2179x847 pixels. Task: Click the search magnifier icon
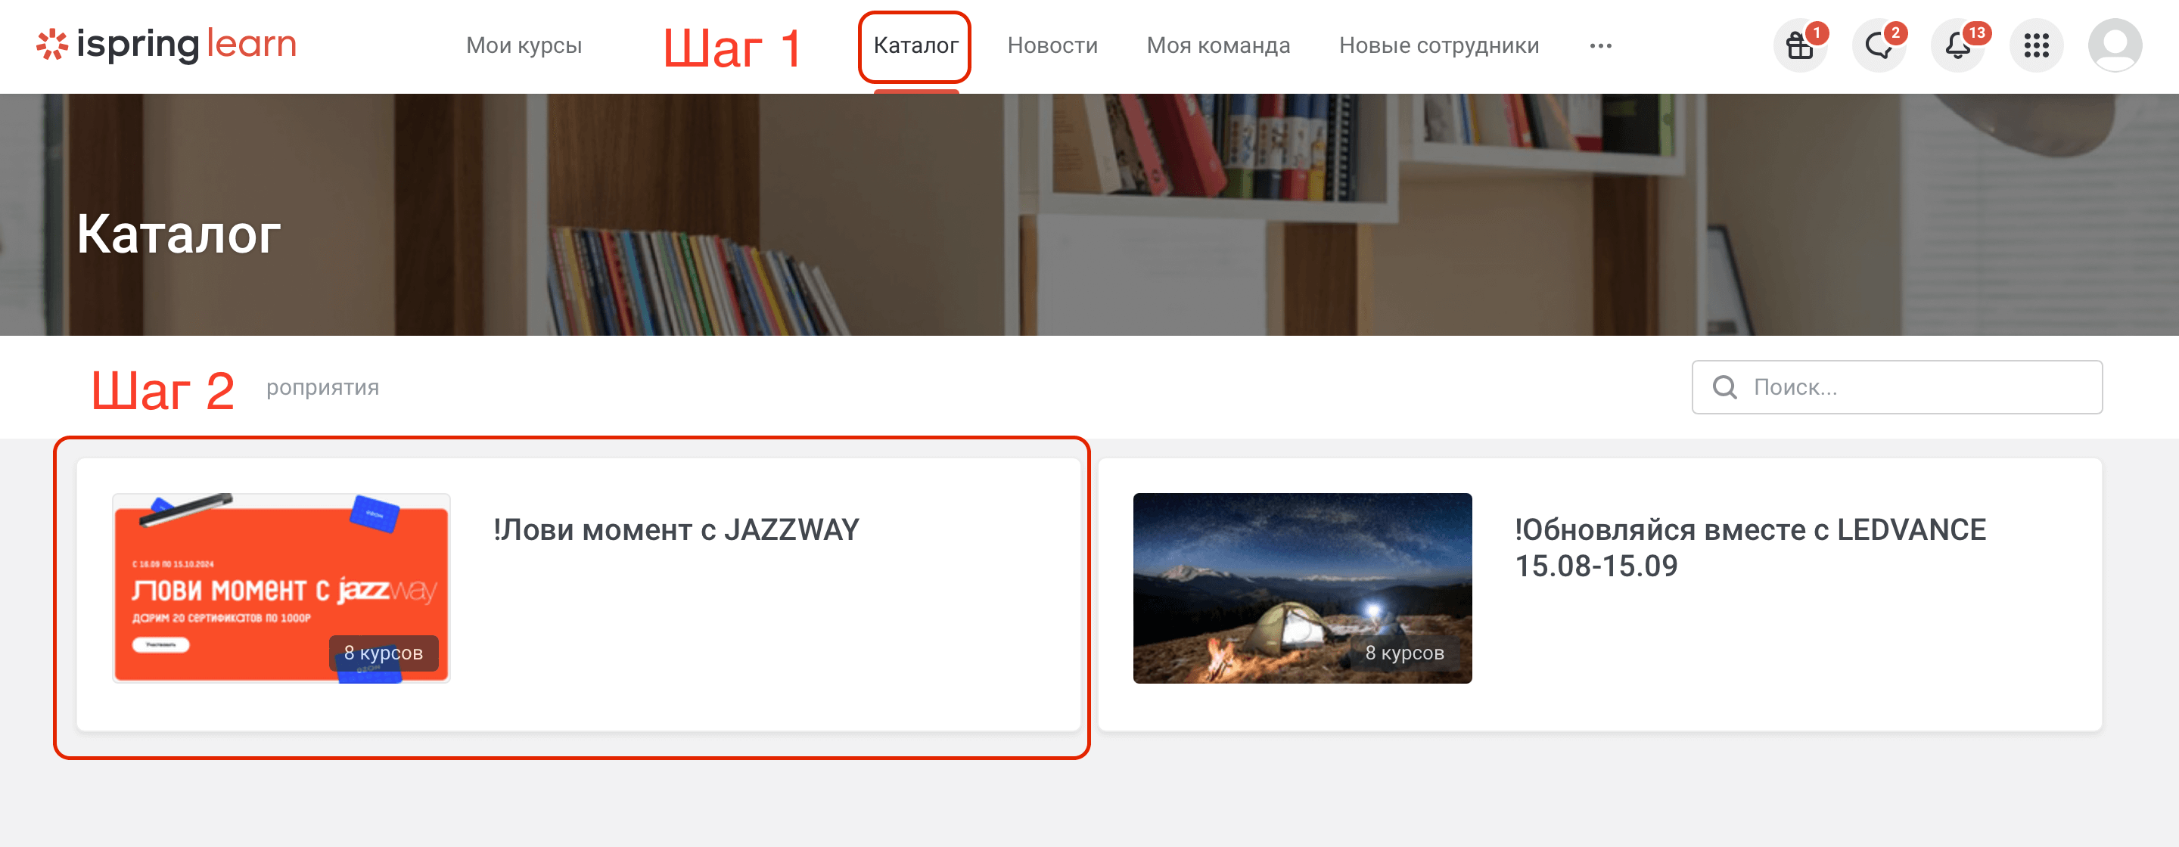[1725, 387]
